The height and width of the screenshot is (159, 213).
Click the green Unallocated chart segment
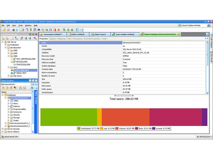69,117
